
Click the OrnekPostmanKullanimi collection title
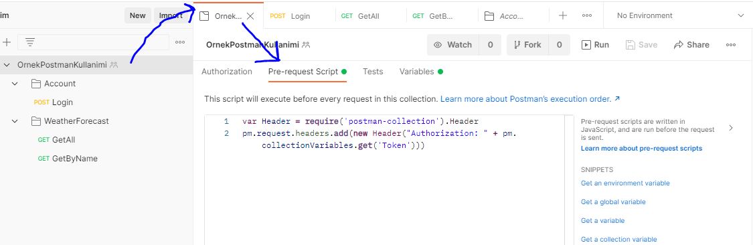pos(252,45)
